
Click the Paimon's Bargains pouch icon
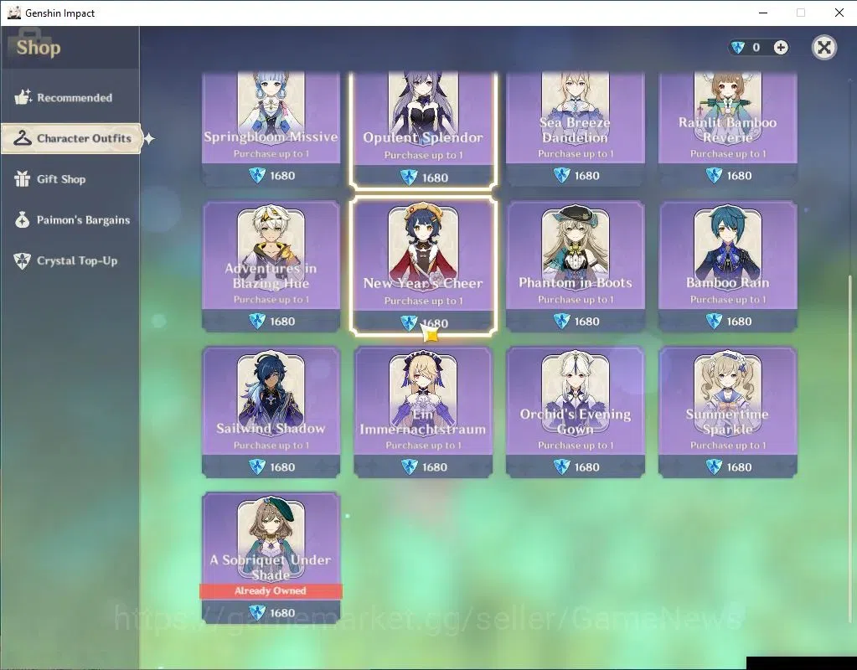(22, 219)
